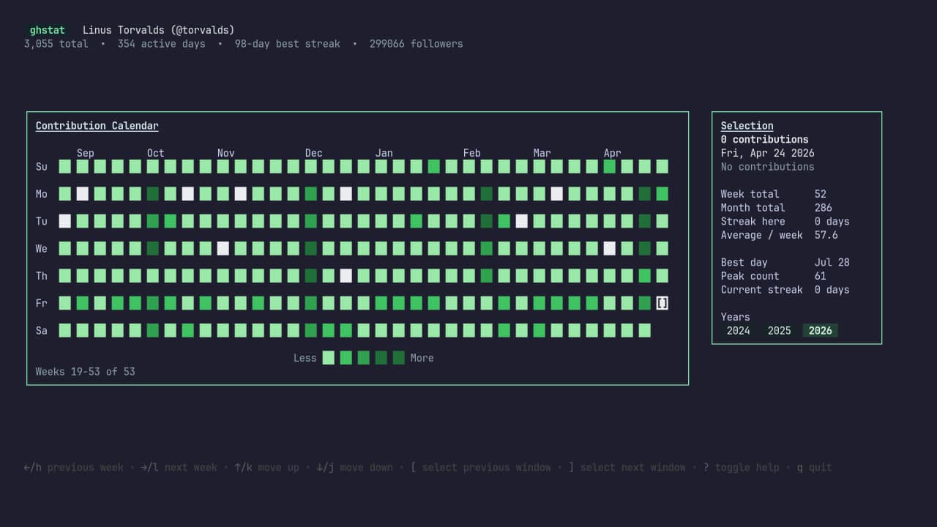
Task: Select the first cell of the Sunday row
Action: tap(64, 167)
